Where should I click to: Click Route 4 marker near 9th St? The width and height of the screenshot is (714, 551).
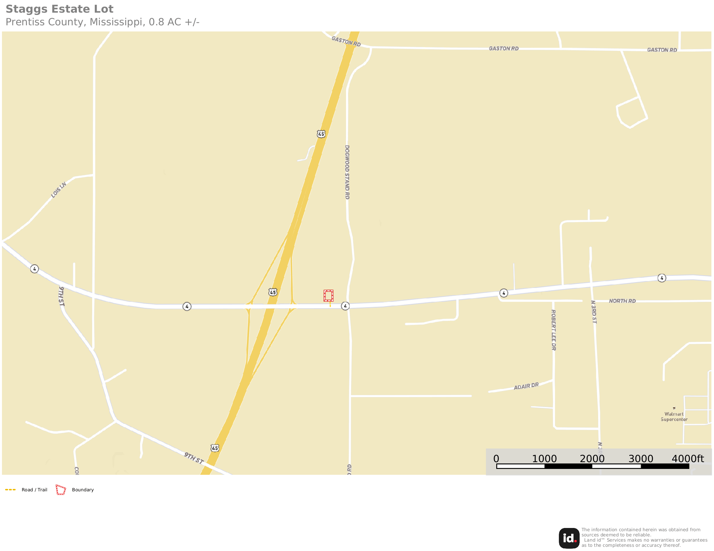(34, 269)
